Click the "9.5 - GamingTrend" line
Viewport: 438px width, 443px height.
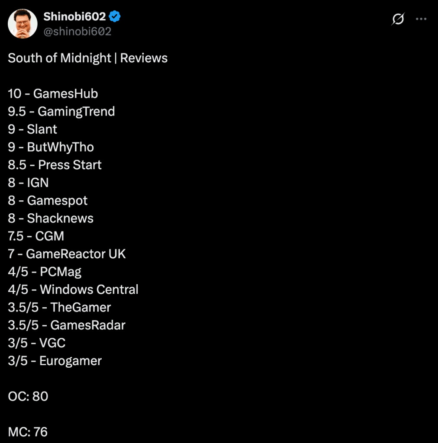click(x=61, y=111)
